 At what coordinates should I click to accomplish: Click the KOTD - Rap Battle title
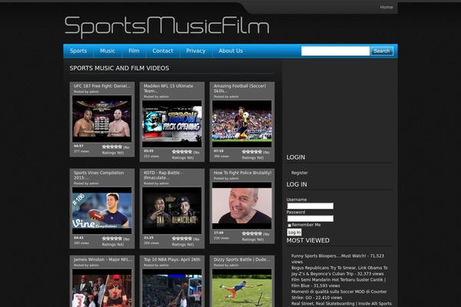tap(163, 175)
